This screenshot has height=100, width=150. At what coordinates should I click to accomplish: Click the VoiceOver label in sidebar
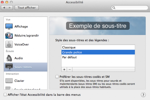(22, 44)
